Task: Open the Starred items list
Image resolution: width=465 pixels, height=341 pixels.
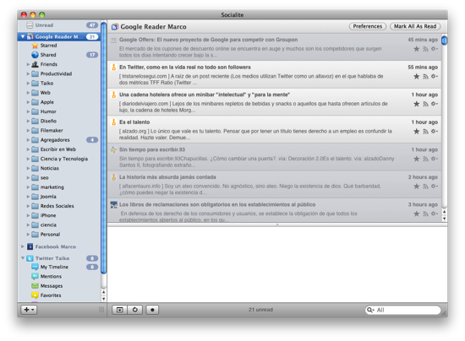Action: [x=49, y=46]
